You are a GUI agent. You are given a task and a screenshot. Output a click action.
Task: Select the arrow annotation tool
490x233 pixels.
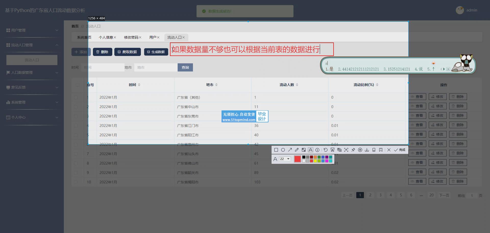point(290,150)
